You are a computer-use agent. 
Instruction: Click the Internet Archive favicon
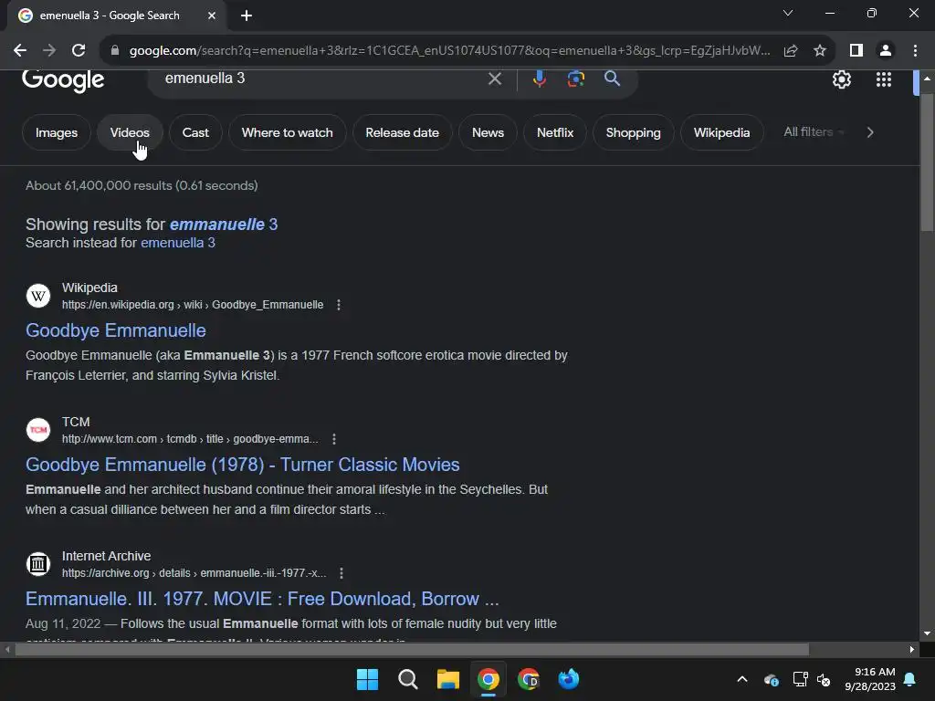38,564
